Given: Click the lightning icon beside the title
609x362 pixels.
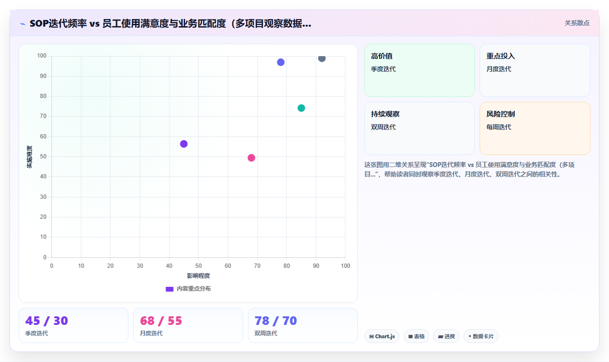Looking at the screenshot, I should point(22,24).
